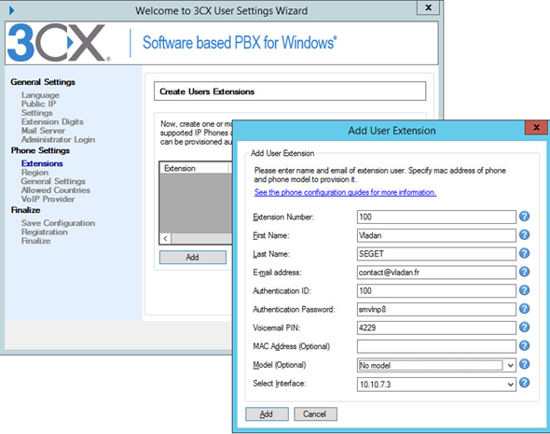Click the help icon beside Model (Optional)
Screen dimensions: 550x434
(x=524, y=364)
